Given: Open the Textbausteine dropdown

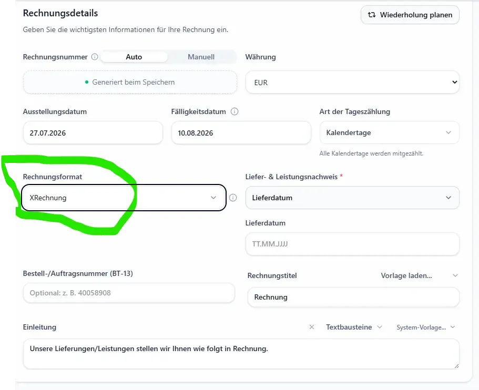Looking at the screenshot, I should (x=354, y=327).
